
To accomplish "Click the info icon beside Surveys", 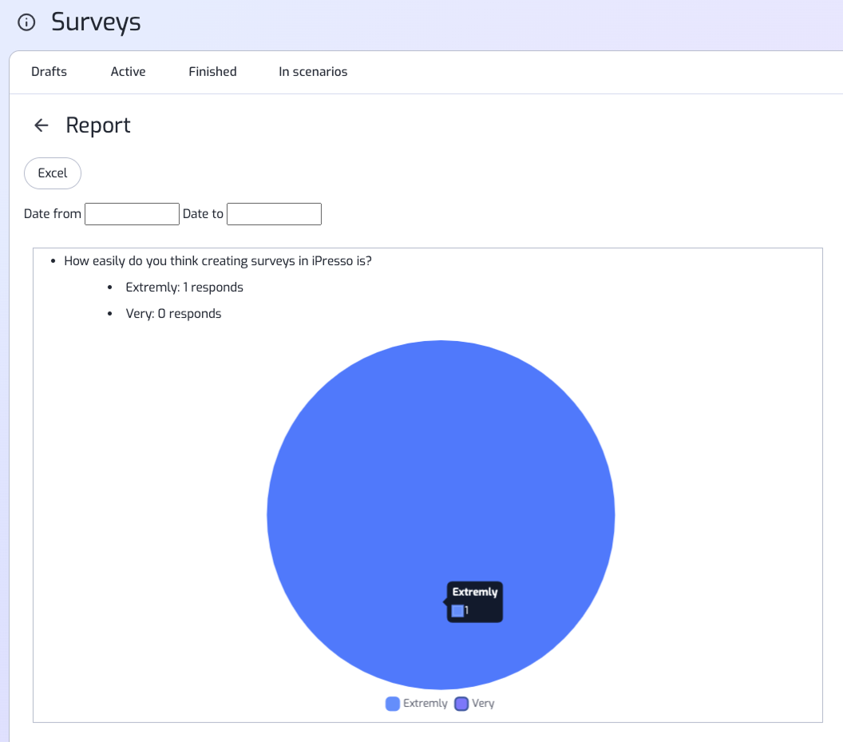I will point(26,22).
